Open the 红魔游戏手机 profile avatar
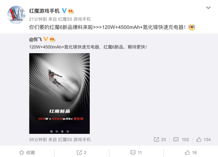 (16, 15)
